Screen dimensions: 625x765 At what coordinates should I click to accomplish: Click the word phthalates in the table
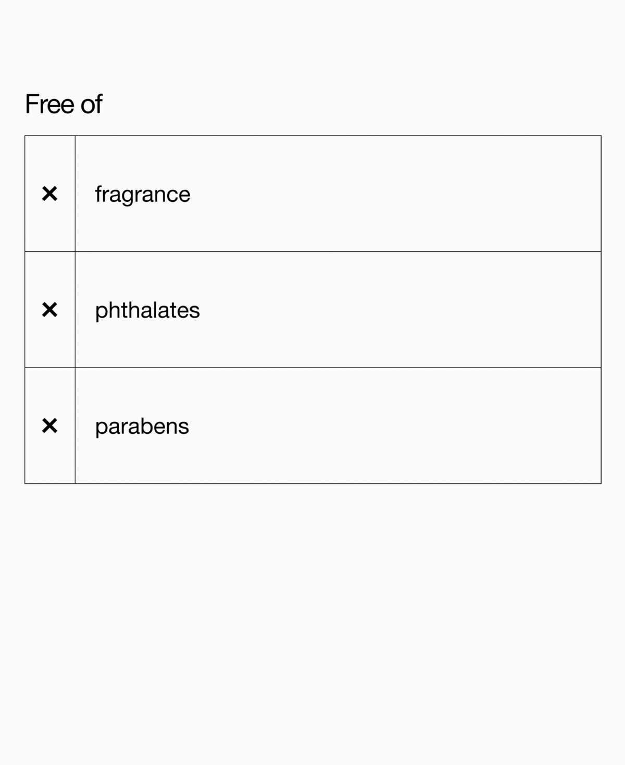coord(147,311)
